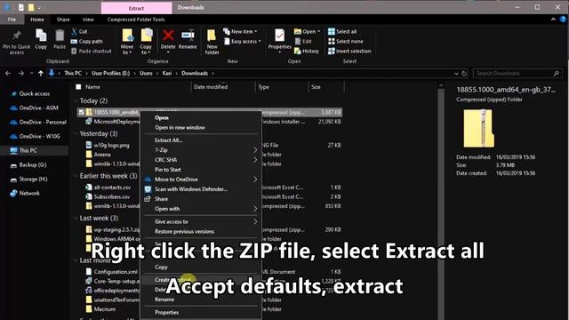The height and width of the screenshot is (320, 569).
Task: Switch to the View tab
Action: (88, 20)
